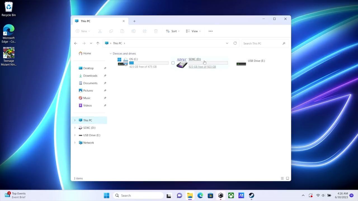This screenshot has width=358, height=201.
Task: Open the OS (C:) drive icon
Action: [123, 62]
